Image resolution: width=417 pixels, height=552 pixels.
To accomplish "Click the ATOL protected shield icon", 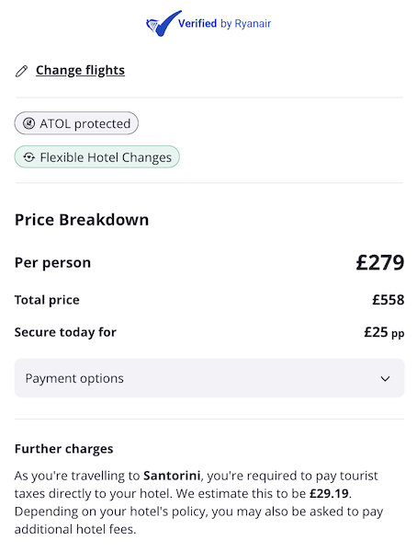I will tap(28, 123).
